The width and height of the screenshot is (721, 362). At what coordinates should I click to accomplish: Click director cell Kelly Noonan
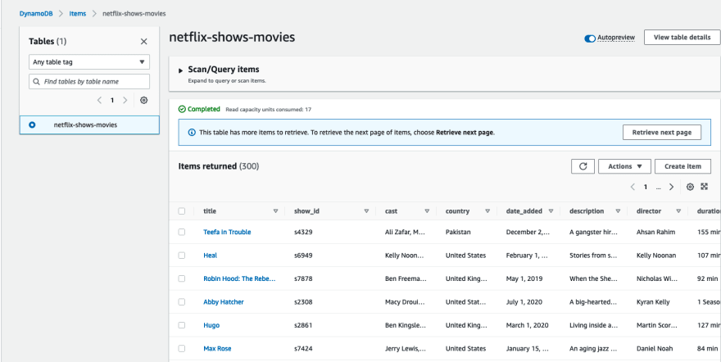click(x=655, y=256)
